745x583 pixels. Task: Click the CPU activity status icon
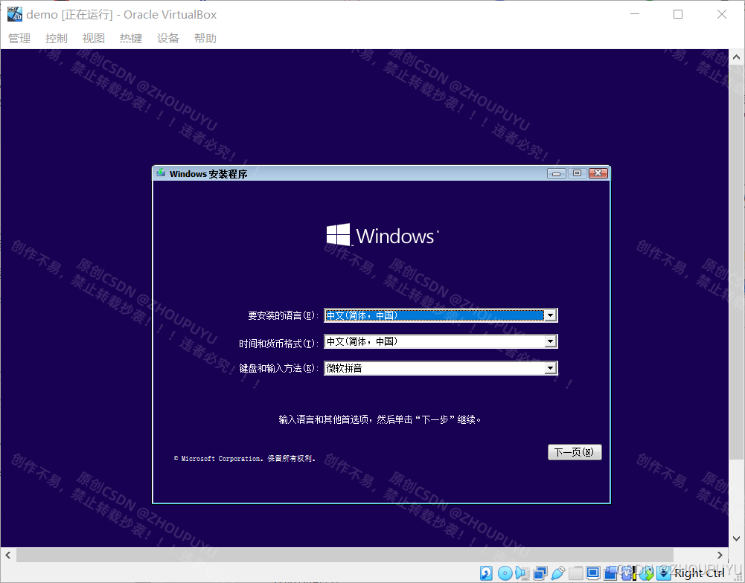[x=629, y=573]
